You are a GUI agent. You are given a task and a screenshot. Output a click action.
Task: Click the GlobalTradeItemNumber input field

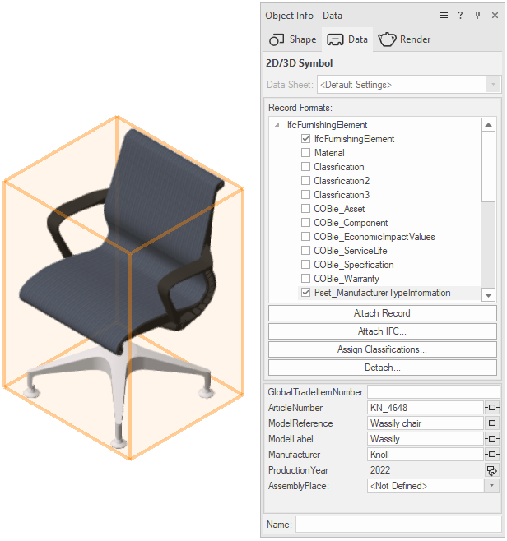coord(433,392)
